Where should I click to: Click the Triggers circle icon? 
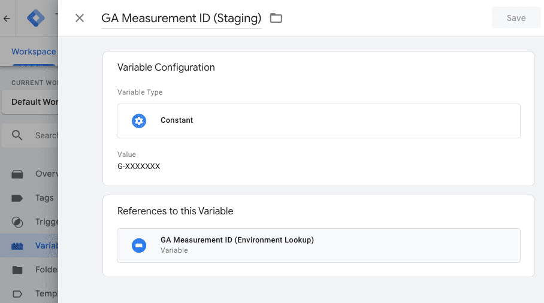pos(17,222)
